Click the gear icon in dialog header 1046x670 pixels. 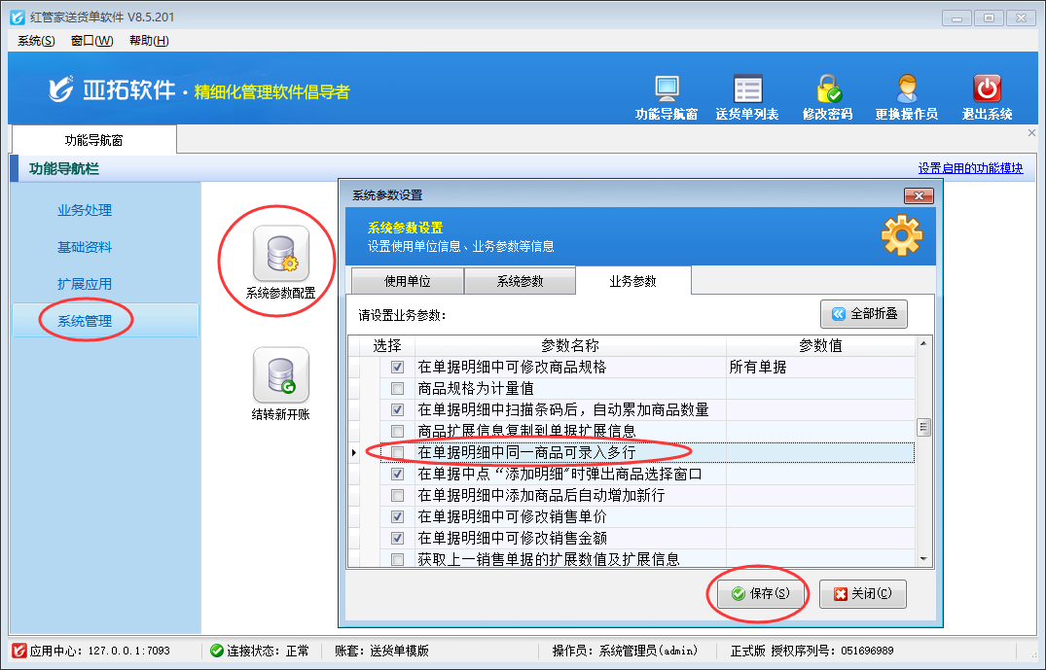click(901, 235)
